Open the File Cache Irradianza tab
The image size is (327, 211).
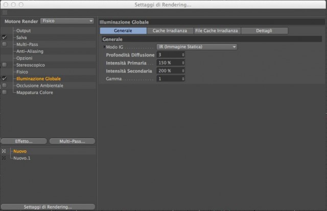click(x=217, y=31)
